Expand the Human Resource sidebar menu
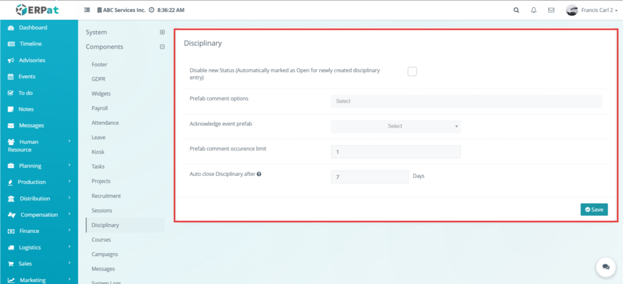This screenshot has width=623, height=284. (x=39, y=146)
